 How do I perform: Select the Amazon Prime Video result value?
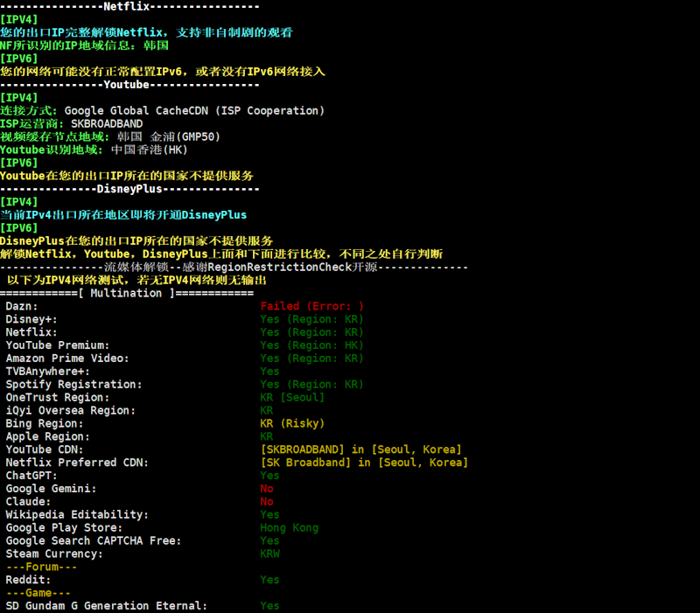pos(312,359)
